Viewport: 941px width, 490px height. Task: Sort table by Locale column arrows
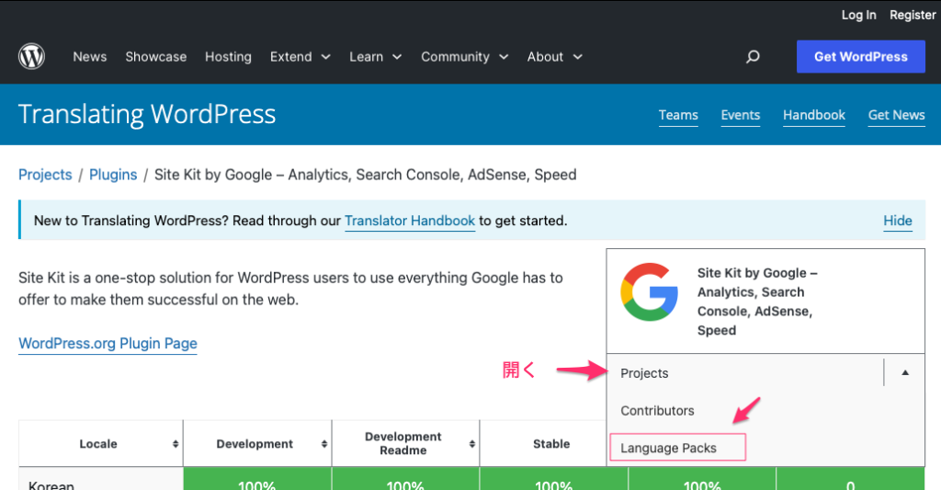(x=176, y=444)
